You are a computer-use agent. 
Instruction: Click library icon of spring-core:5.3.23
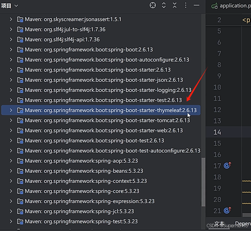pos(20,191)
